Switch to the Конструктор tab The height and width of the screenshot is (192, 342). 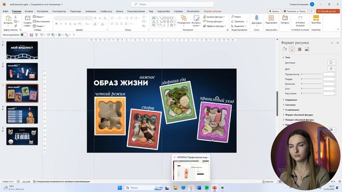click(59, 11)
